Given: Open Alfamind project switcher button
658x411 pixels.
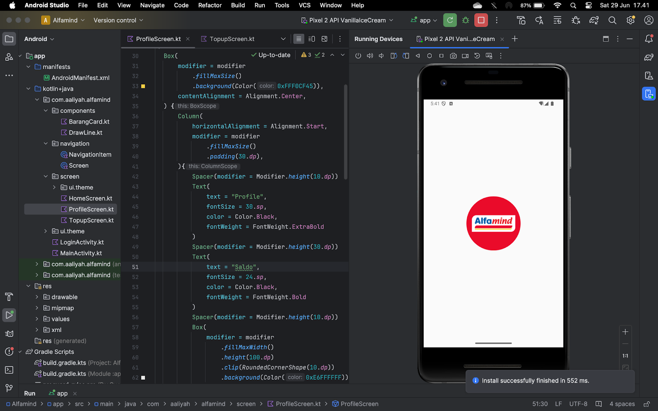Looking at the screenshot, I should (63, 20).
